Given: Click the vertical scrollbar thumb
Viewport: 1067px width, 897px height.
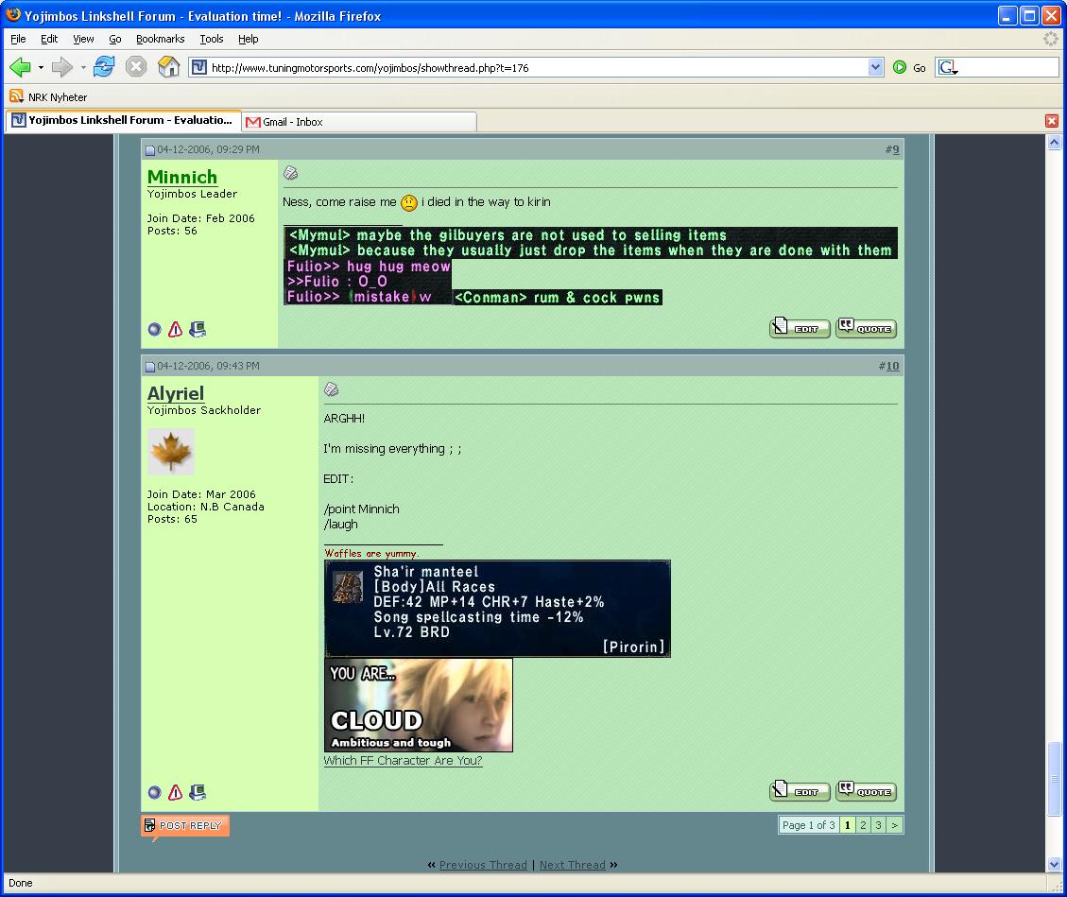Looking at the screenshot, I should [1055, 780].
